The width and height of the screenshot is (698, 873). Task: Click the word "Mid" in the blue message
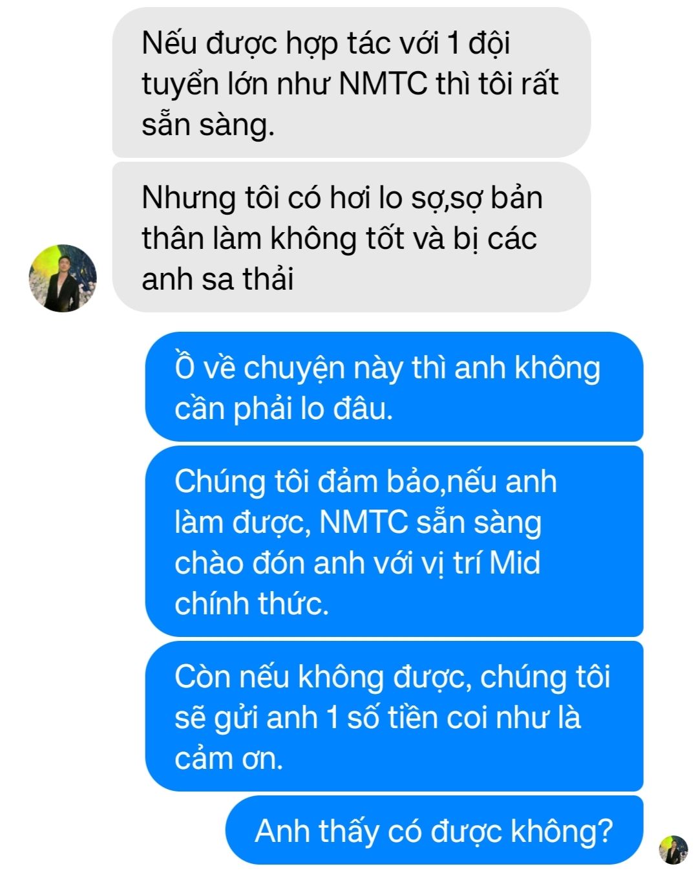click(x=514, y=562)
